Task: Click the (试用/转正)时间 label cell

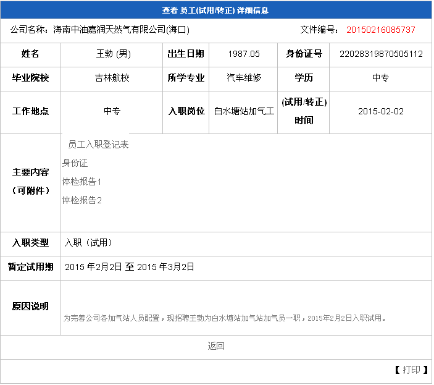Action: [304, 111]
